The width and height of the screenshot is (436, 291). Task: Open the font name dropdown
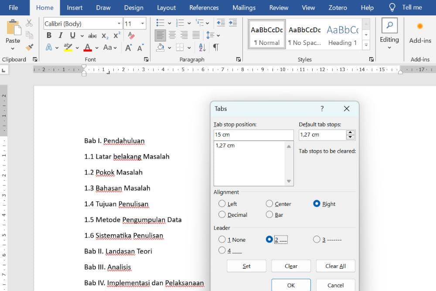pos(119,24)
